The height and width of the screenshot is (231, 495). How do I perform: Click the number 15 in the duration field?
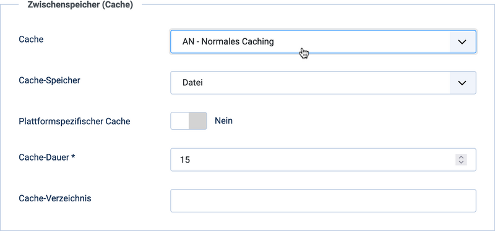185,160
